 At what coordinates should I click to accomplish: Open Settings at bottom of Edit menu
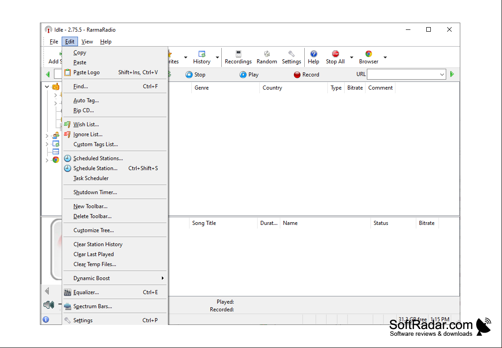115,320
